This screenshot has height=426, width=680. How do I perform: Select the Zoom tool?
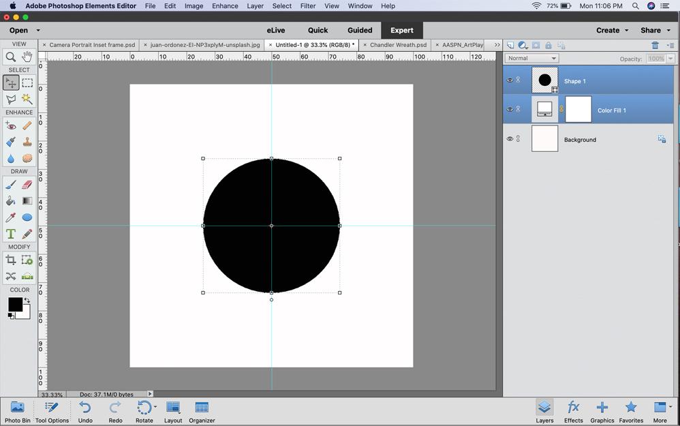[11, 57]
